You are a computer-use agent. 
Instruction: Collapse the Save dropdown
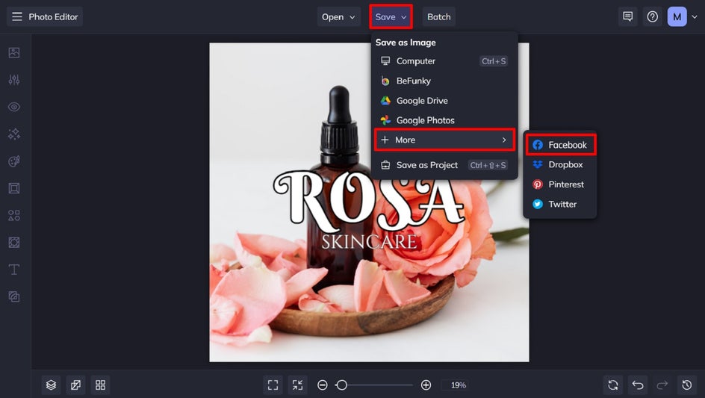coord(391,16)
